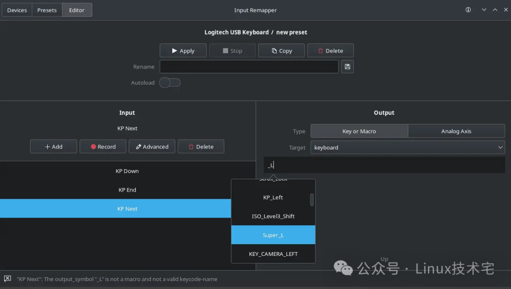Save the new preset name icon

[347, 67]
